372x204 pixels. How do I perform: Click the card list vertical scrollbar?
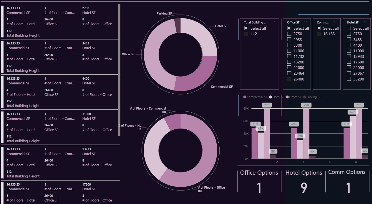[x=119, y=70]
